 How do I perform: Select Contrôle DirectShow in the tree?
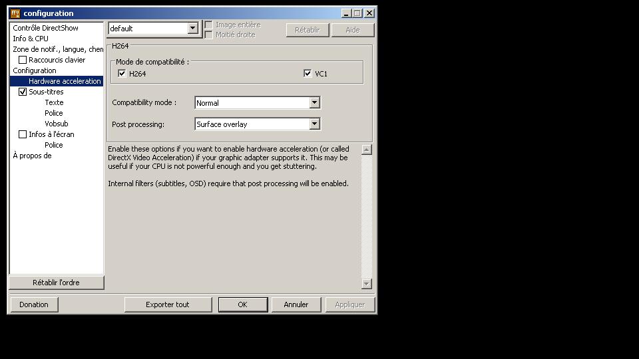point(45,28)
